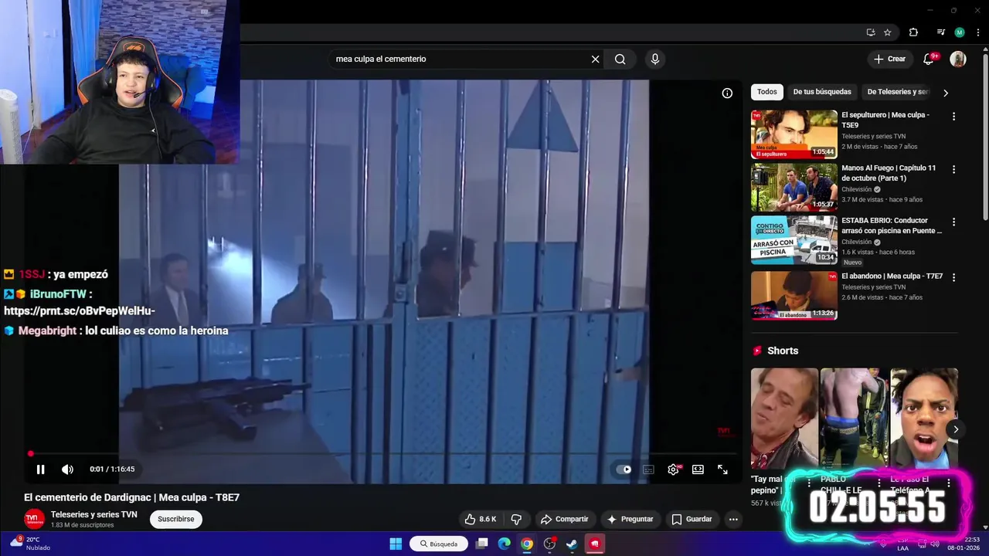Open options for 'El abandono' video

pos(953,277)
